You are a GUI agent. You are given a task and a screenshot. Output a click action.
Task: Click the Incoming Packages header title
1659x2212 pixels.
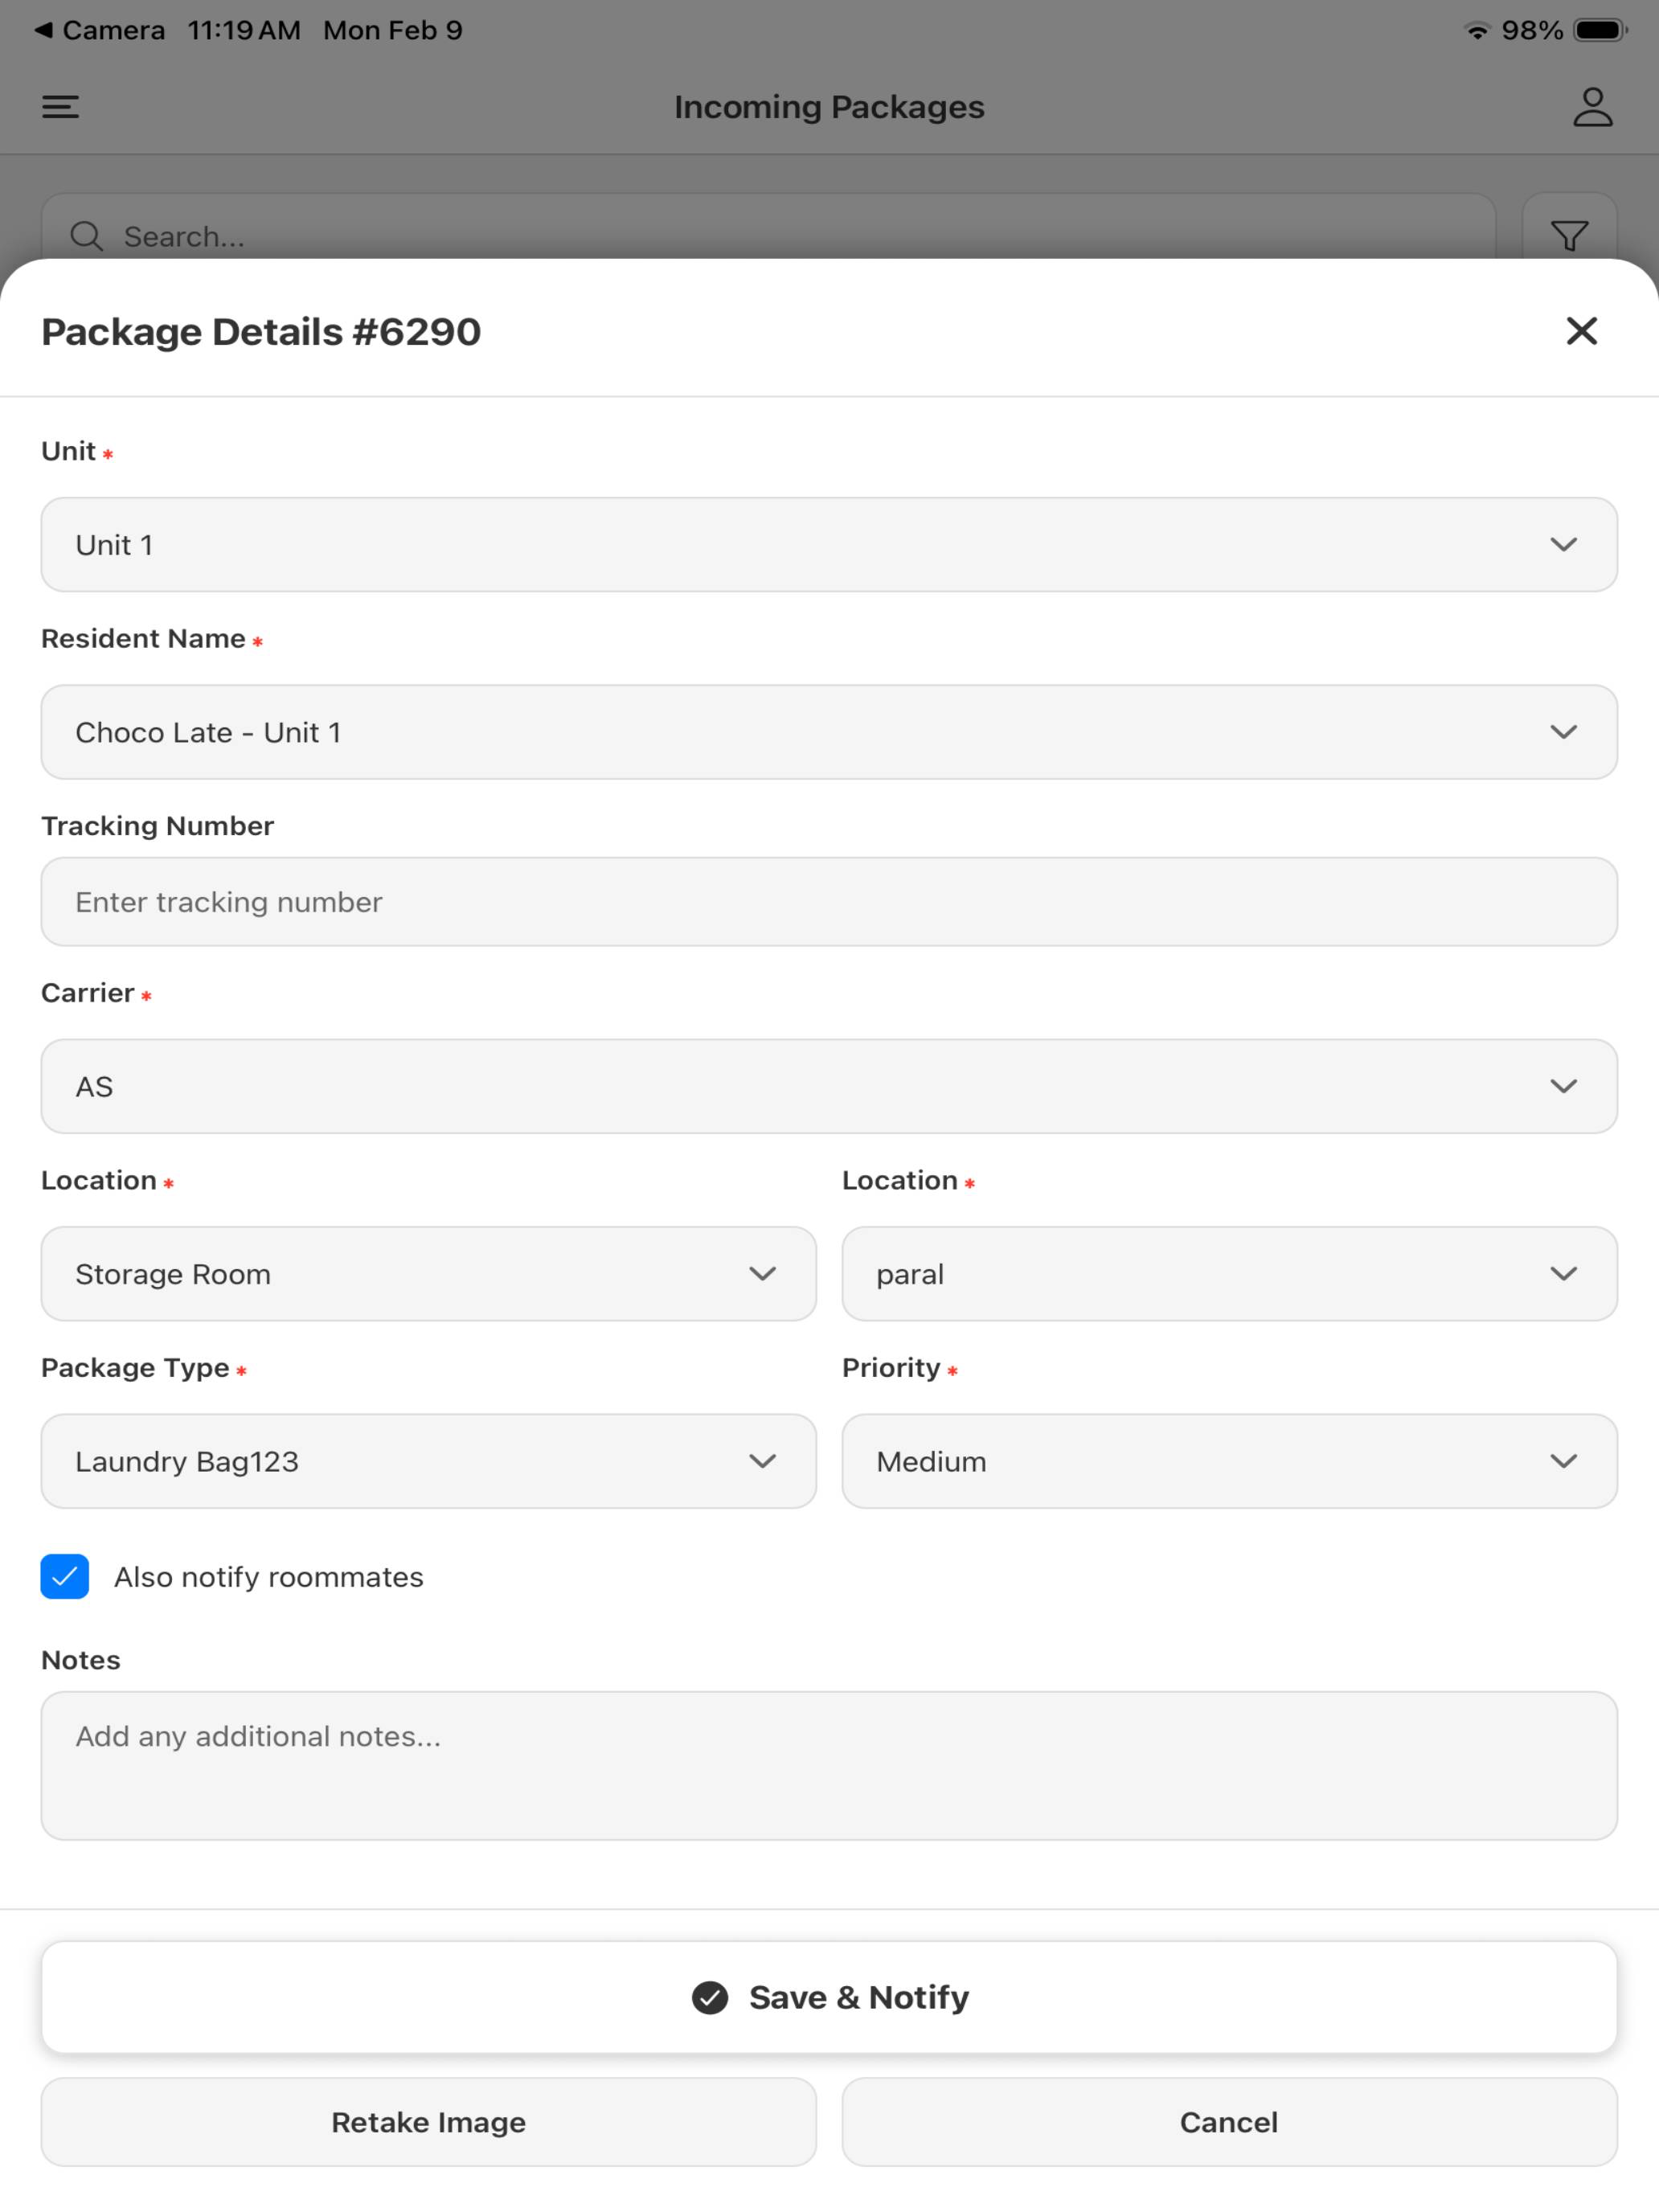point(829,107)
